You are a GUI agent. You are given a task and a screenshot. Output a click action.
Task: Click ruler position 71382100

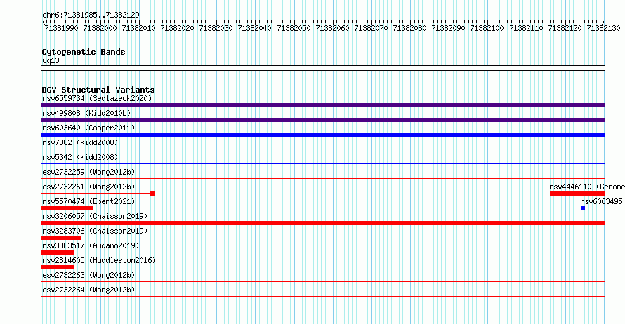(487, 28)
